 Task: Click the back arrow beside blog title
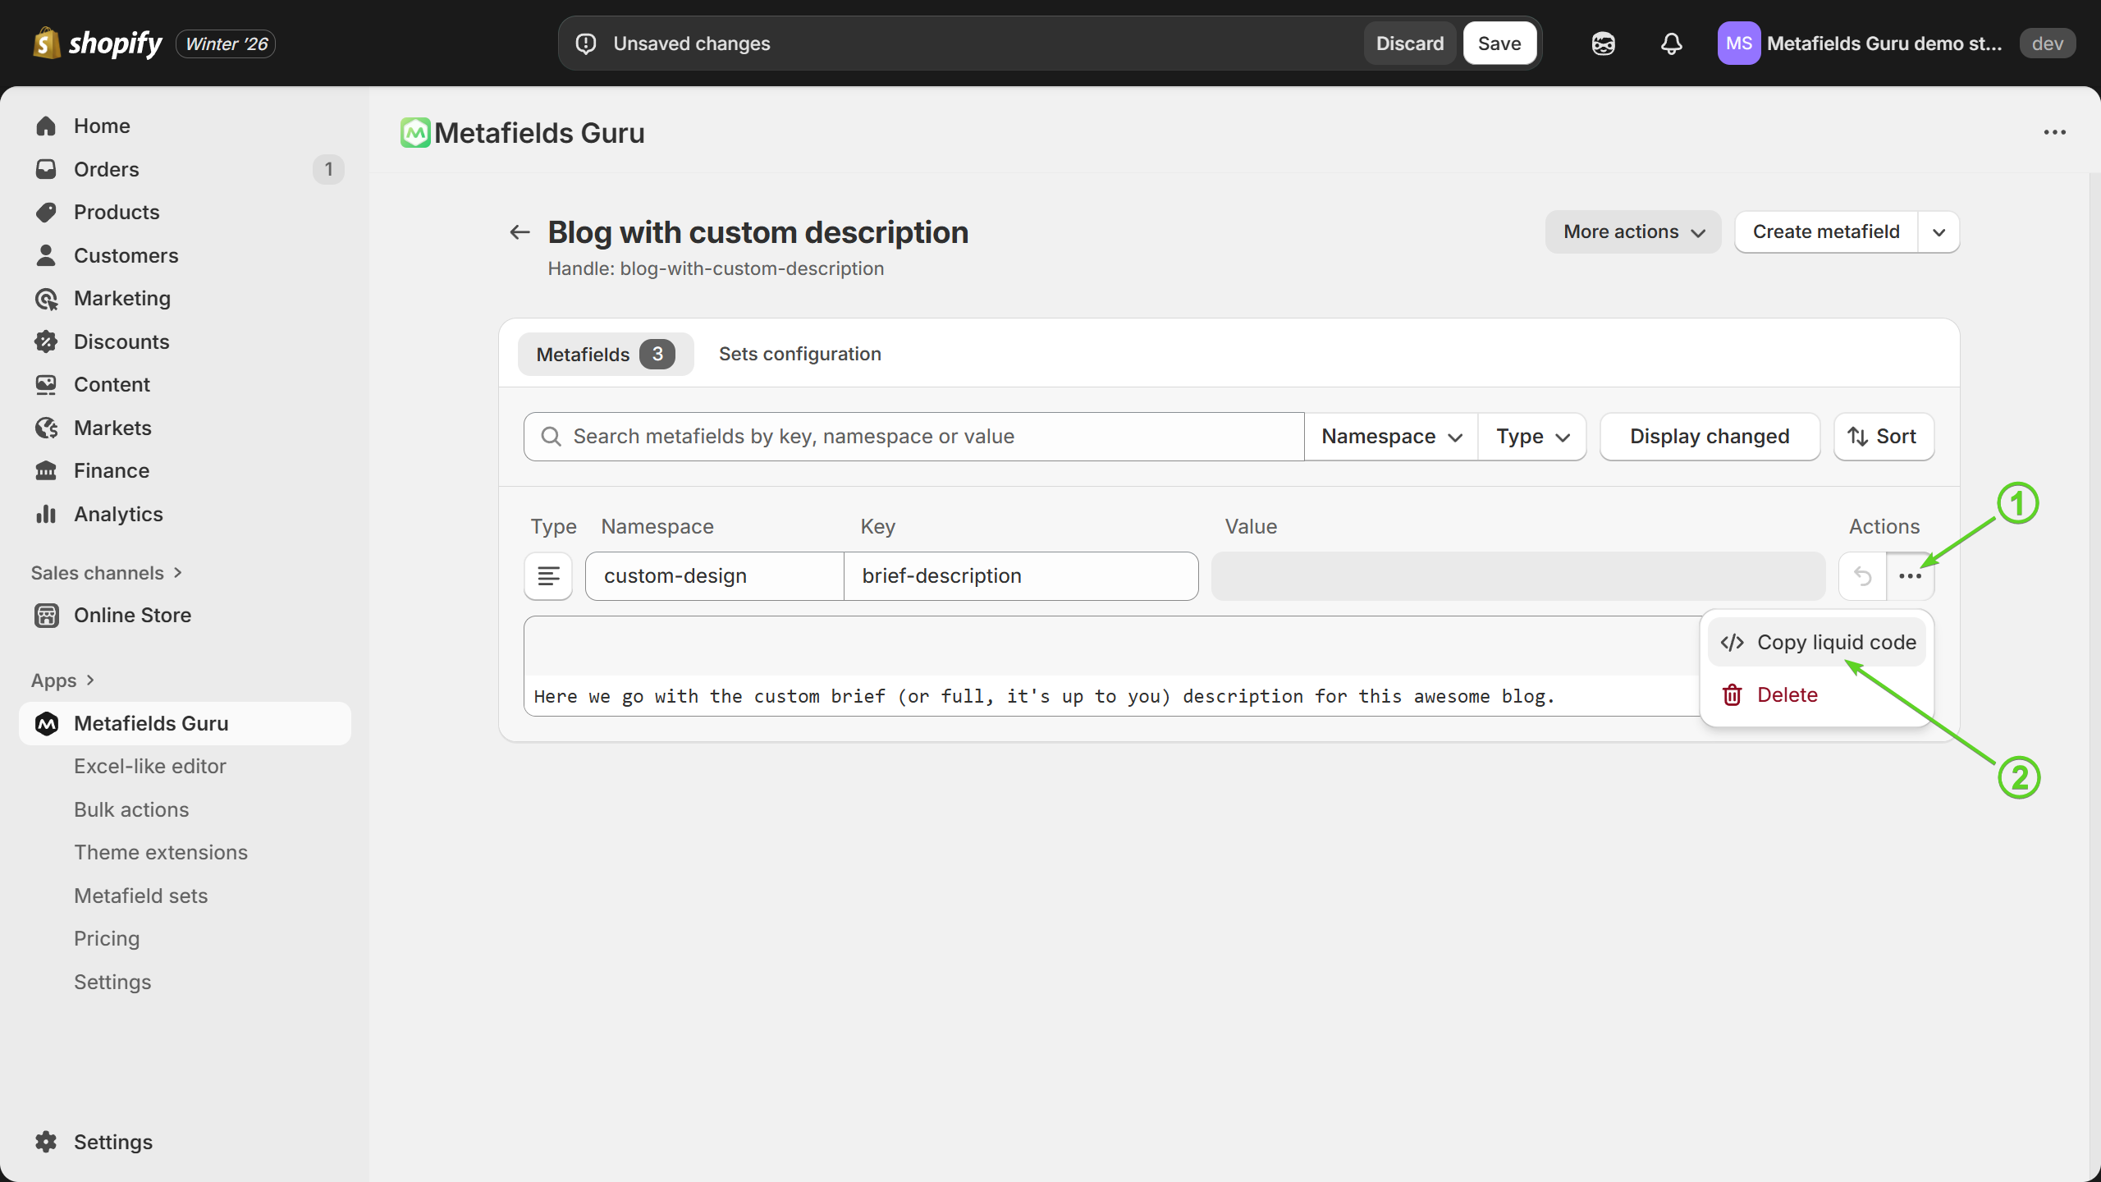pyautogui.click(x=520, y=232)
